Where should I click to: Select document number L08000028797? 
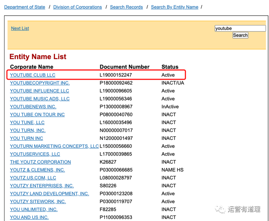coord(116,178)
